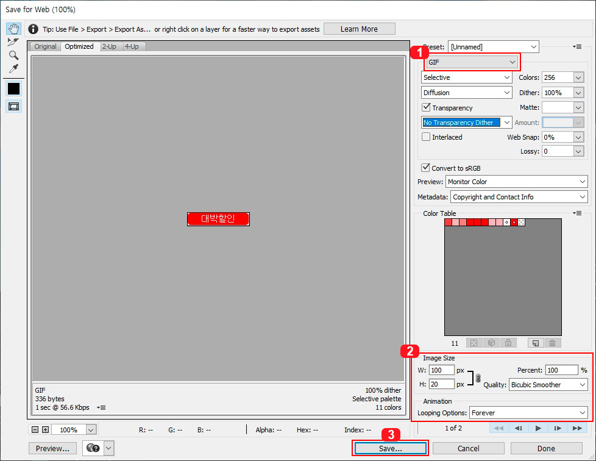Open Dither percentage dropdown arrow
The width and height of the screenshot is (596, 461).
pos(578,93)
